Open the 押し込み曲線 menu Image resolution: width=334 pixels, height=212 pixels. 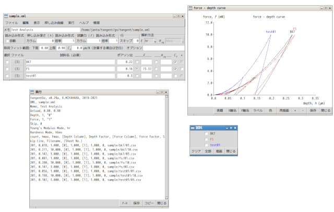point(54,23)
